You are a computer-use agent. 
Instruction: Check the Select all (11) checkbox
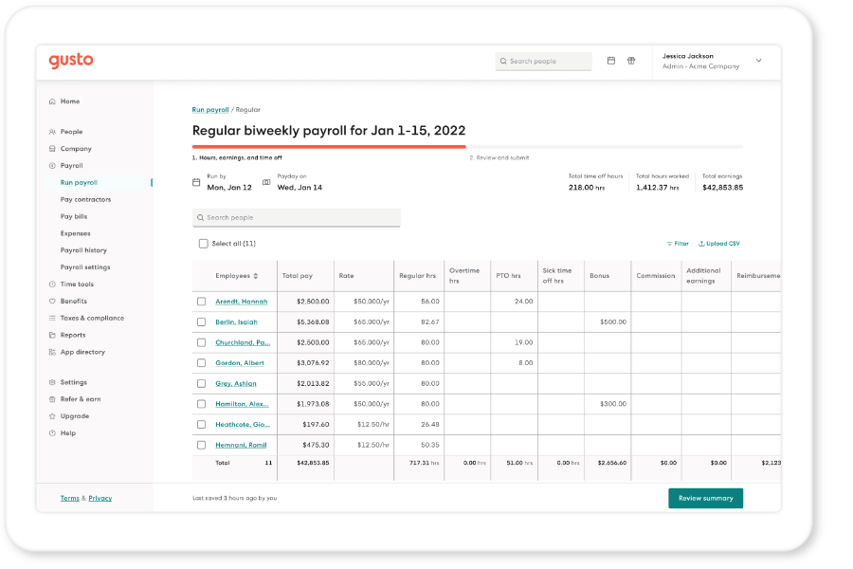tap(203, 244)
